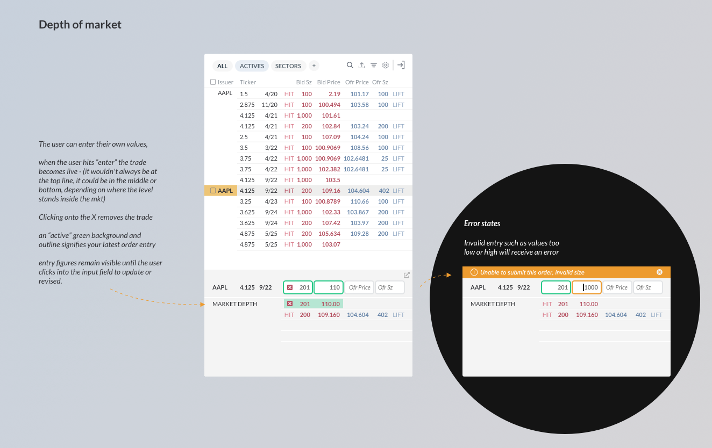This screenshot has height=448, width=712.
Task: Sort by the Ofr Sz column header
Action: click(380, 82)
